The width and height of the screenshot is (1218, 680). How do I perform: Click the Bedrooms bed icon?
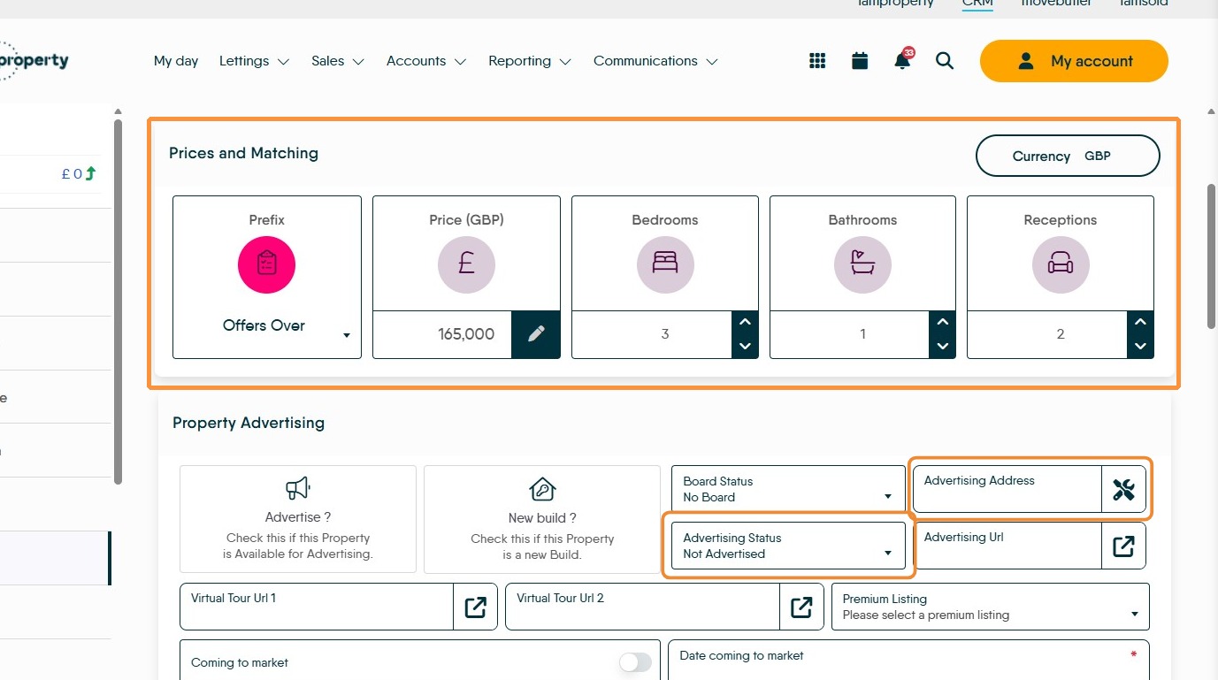[665, 264]
